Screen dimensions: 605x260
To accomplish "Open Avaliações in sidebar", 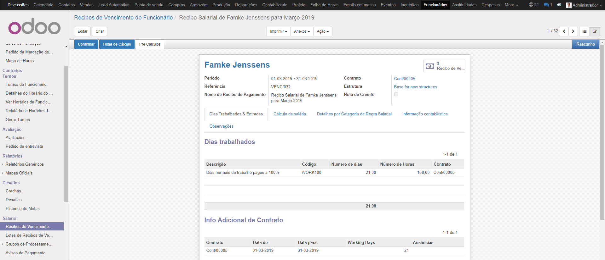I will pyautogui.click(x=15, y=138).
